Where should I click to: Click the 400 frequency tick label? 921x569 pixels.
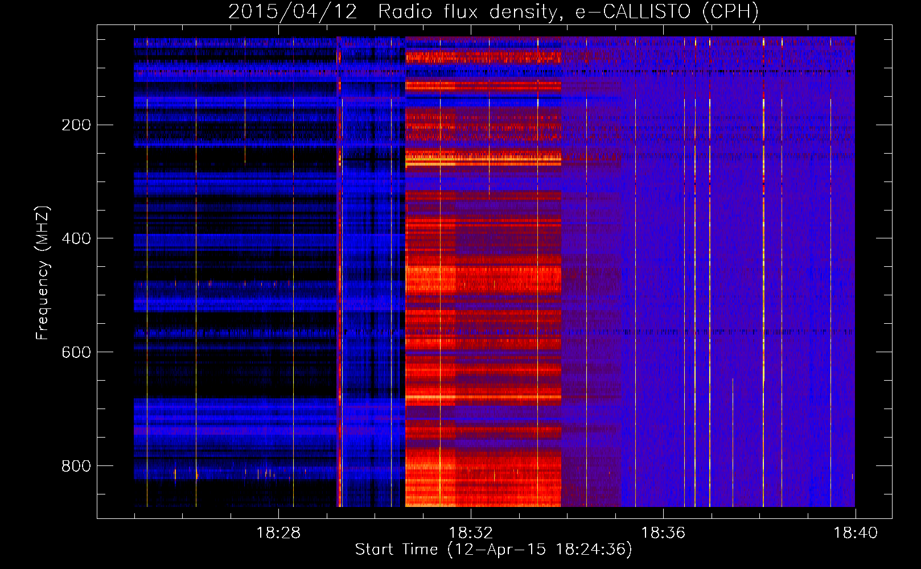click(x=76, y=238)
